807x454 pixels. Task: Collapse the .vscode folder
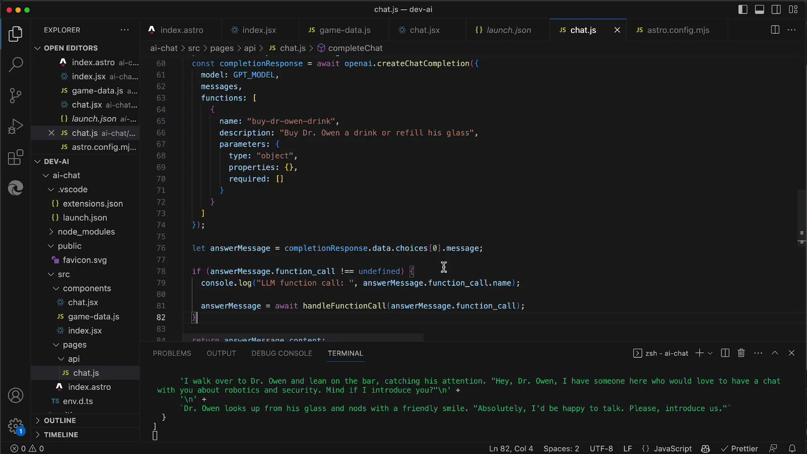point(72,190)
